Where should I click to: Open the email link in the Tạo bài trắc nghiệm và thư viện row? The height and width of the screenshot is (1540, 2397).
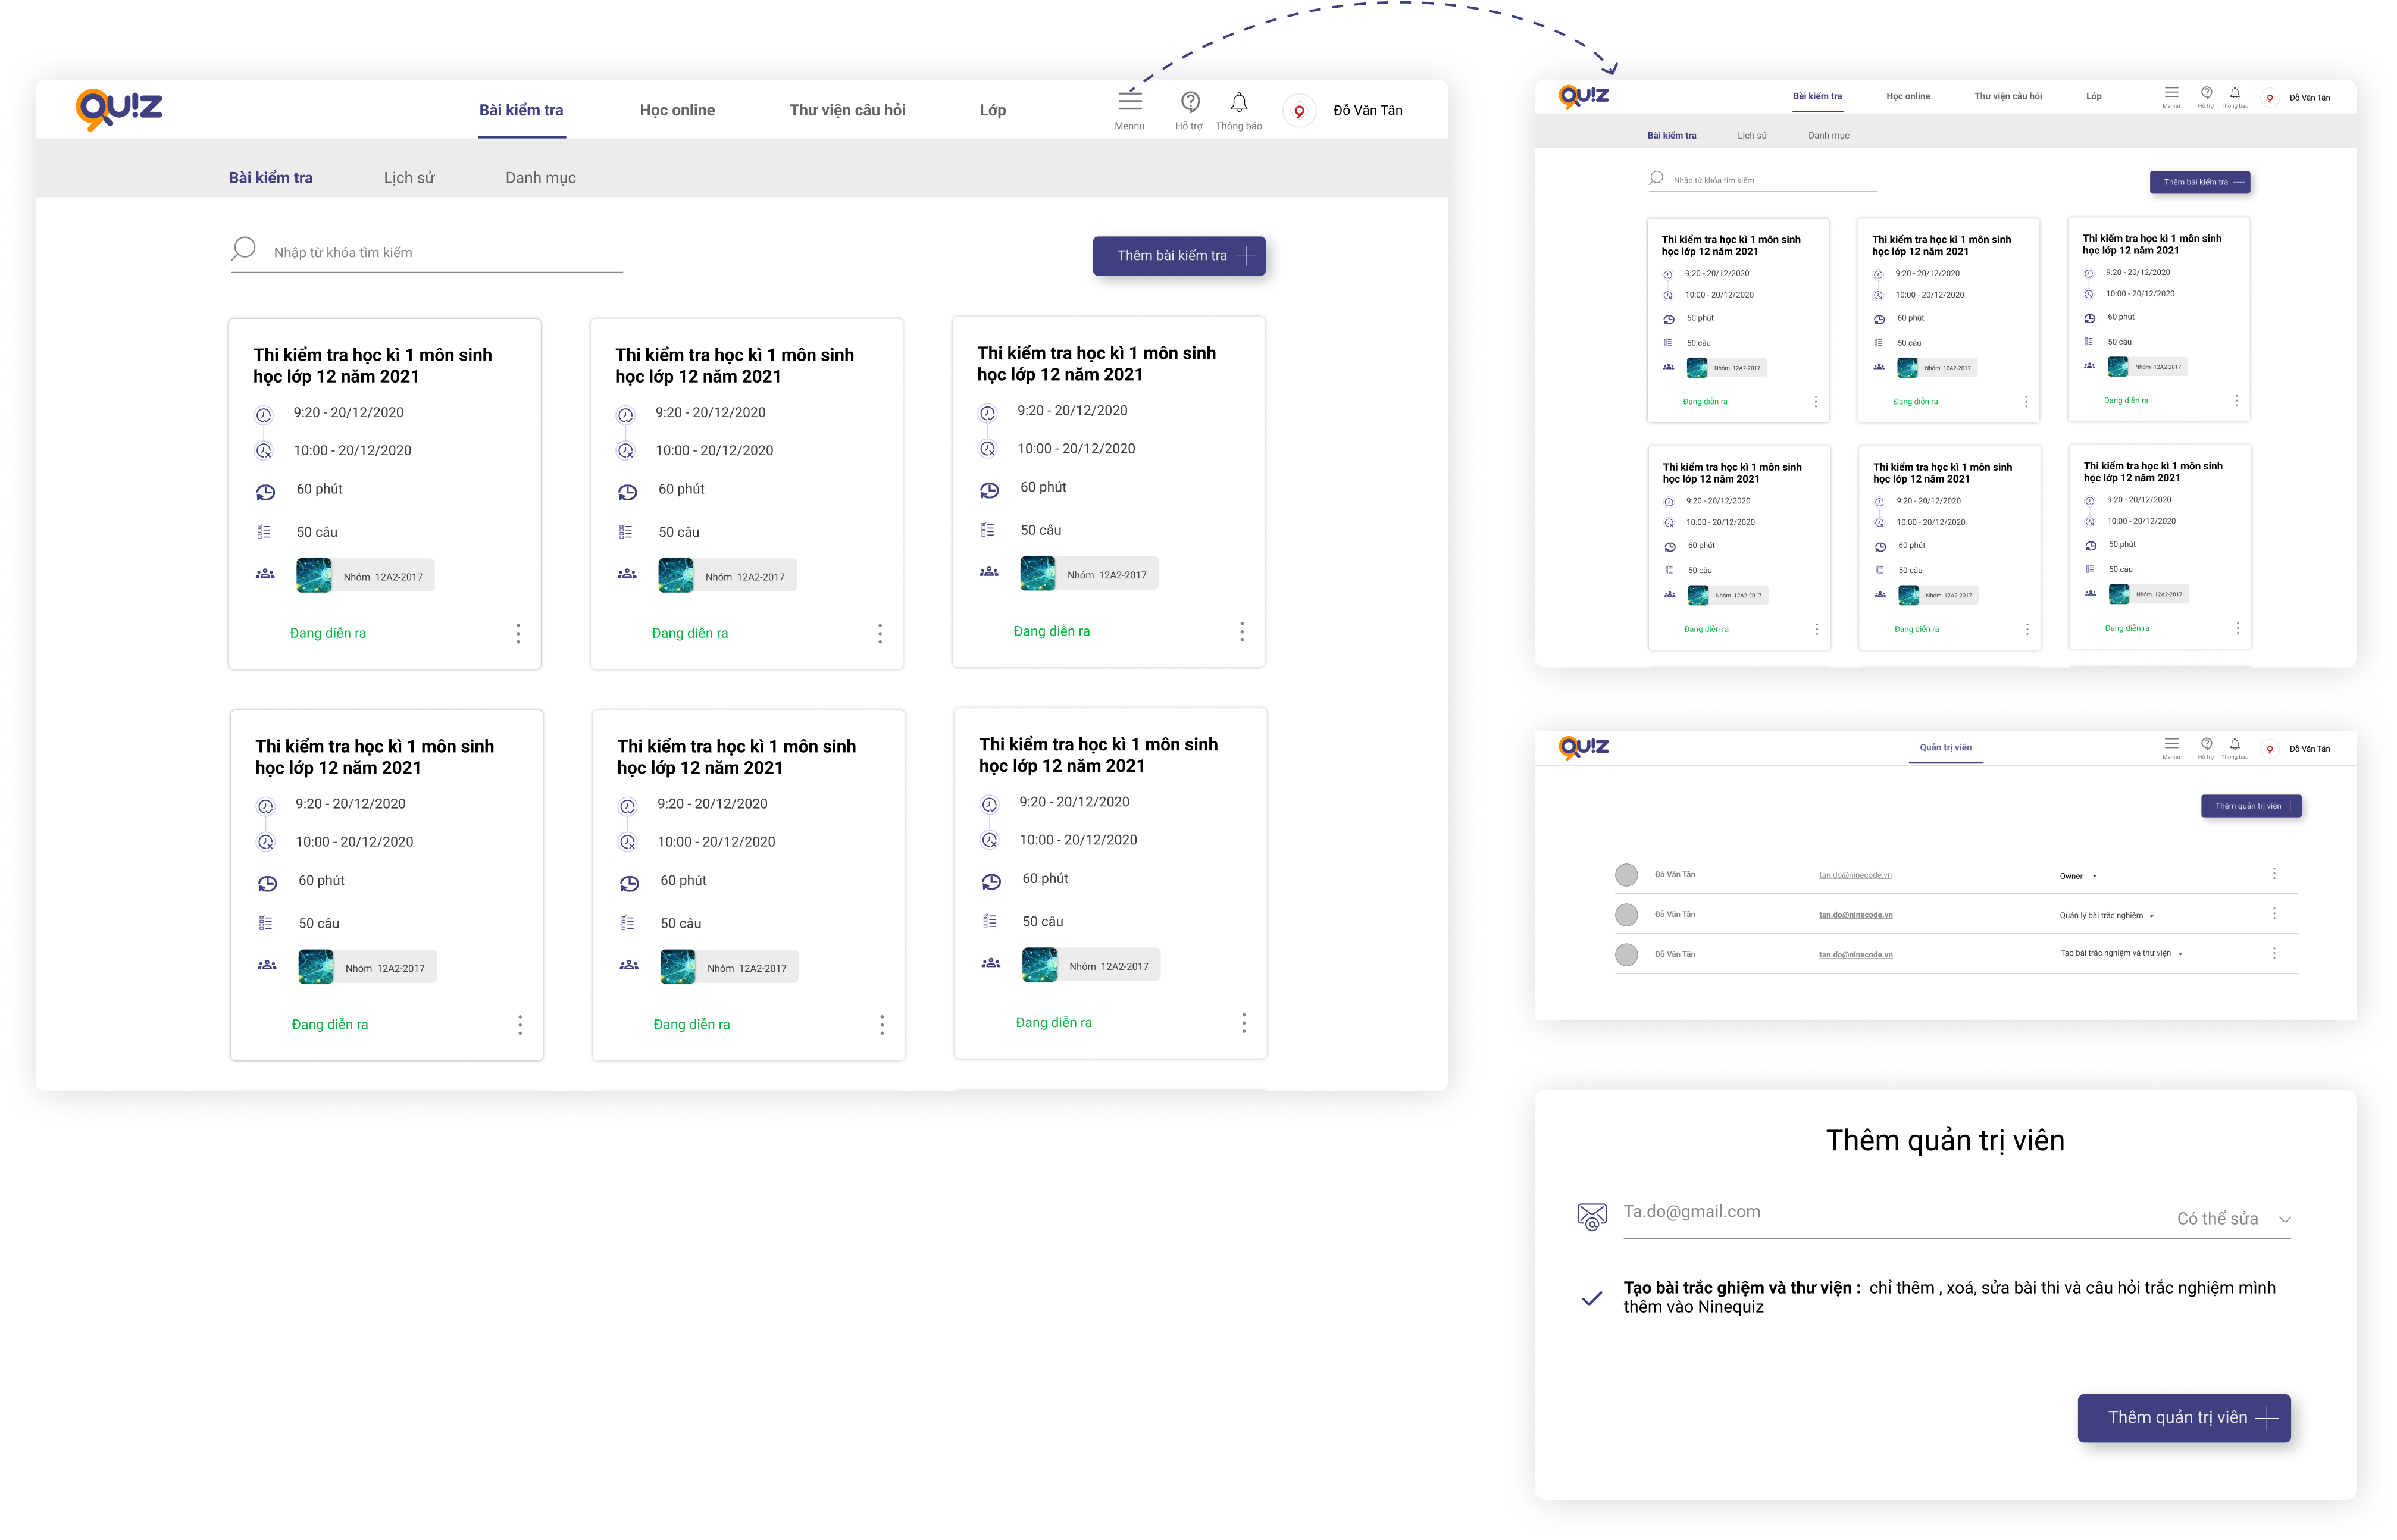pos(1855,955)
